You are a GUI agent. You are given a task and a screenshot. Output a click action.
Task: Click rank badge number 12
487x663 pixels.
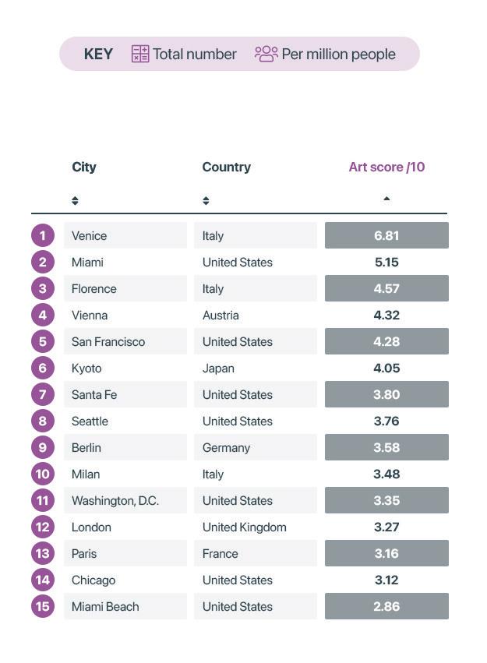coord(43,527)
